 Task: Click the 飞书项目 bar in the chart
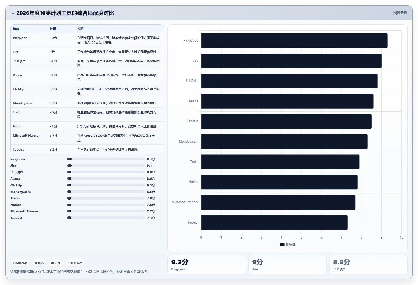click(x=289, y=81)
